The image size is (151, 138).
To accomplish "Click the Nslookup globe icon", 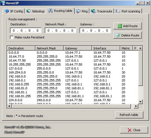I will 28,11.
